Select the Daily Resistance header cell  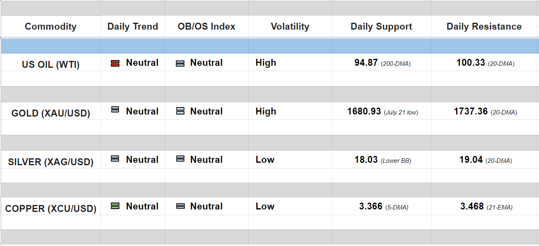pyautogui.click(x=484, y=26)
